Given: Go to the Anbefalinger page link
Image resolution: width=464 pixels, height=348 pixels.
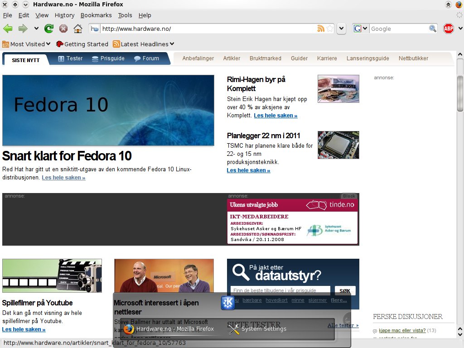Looking at the screenshot, I should 198,58.
